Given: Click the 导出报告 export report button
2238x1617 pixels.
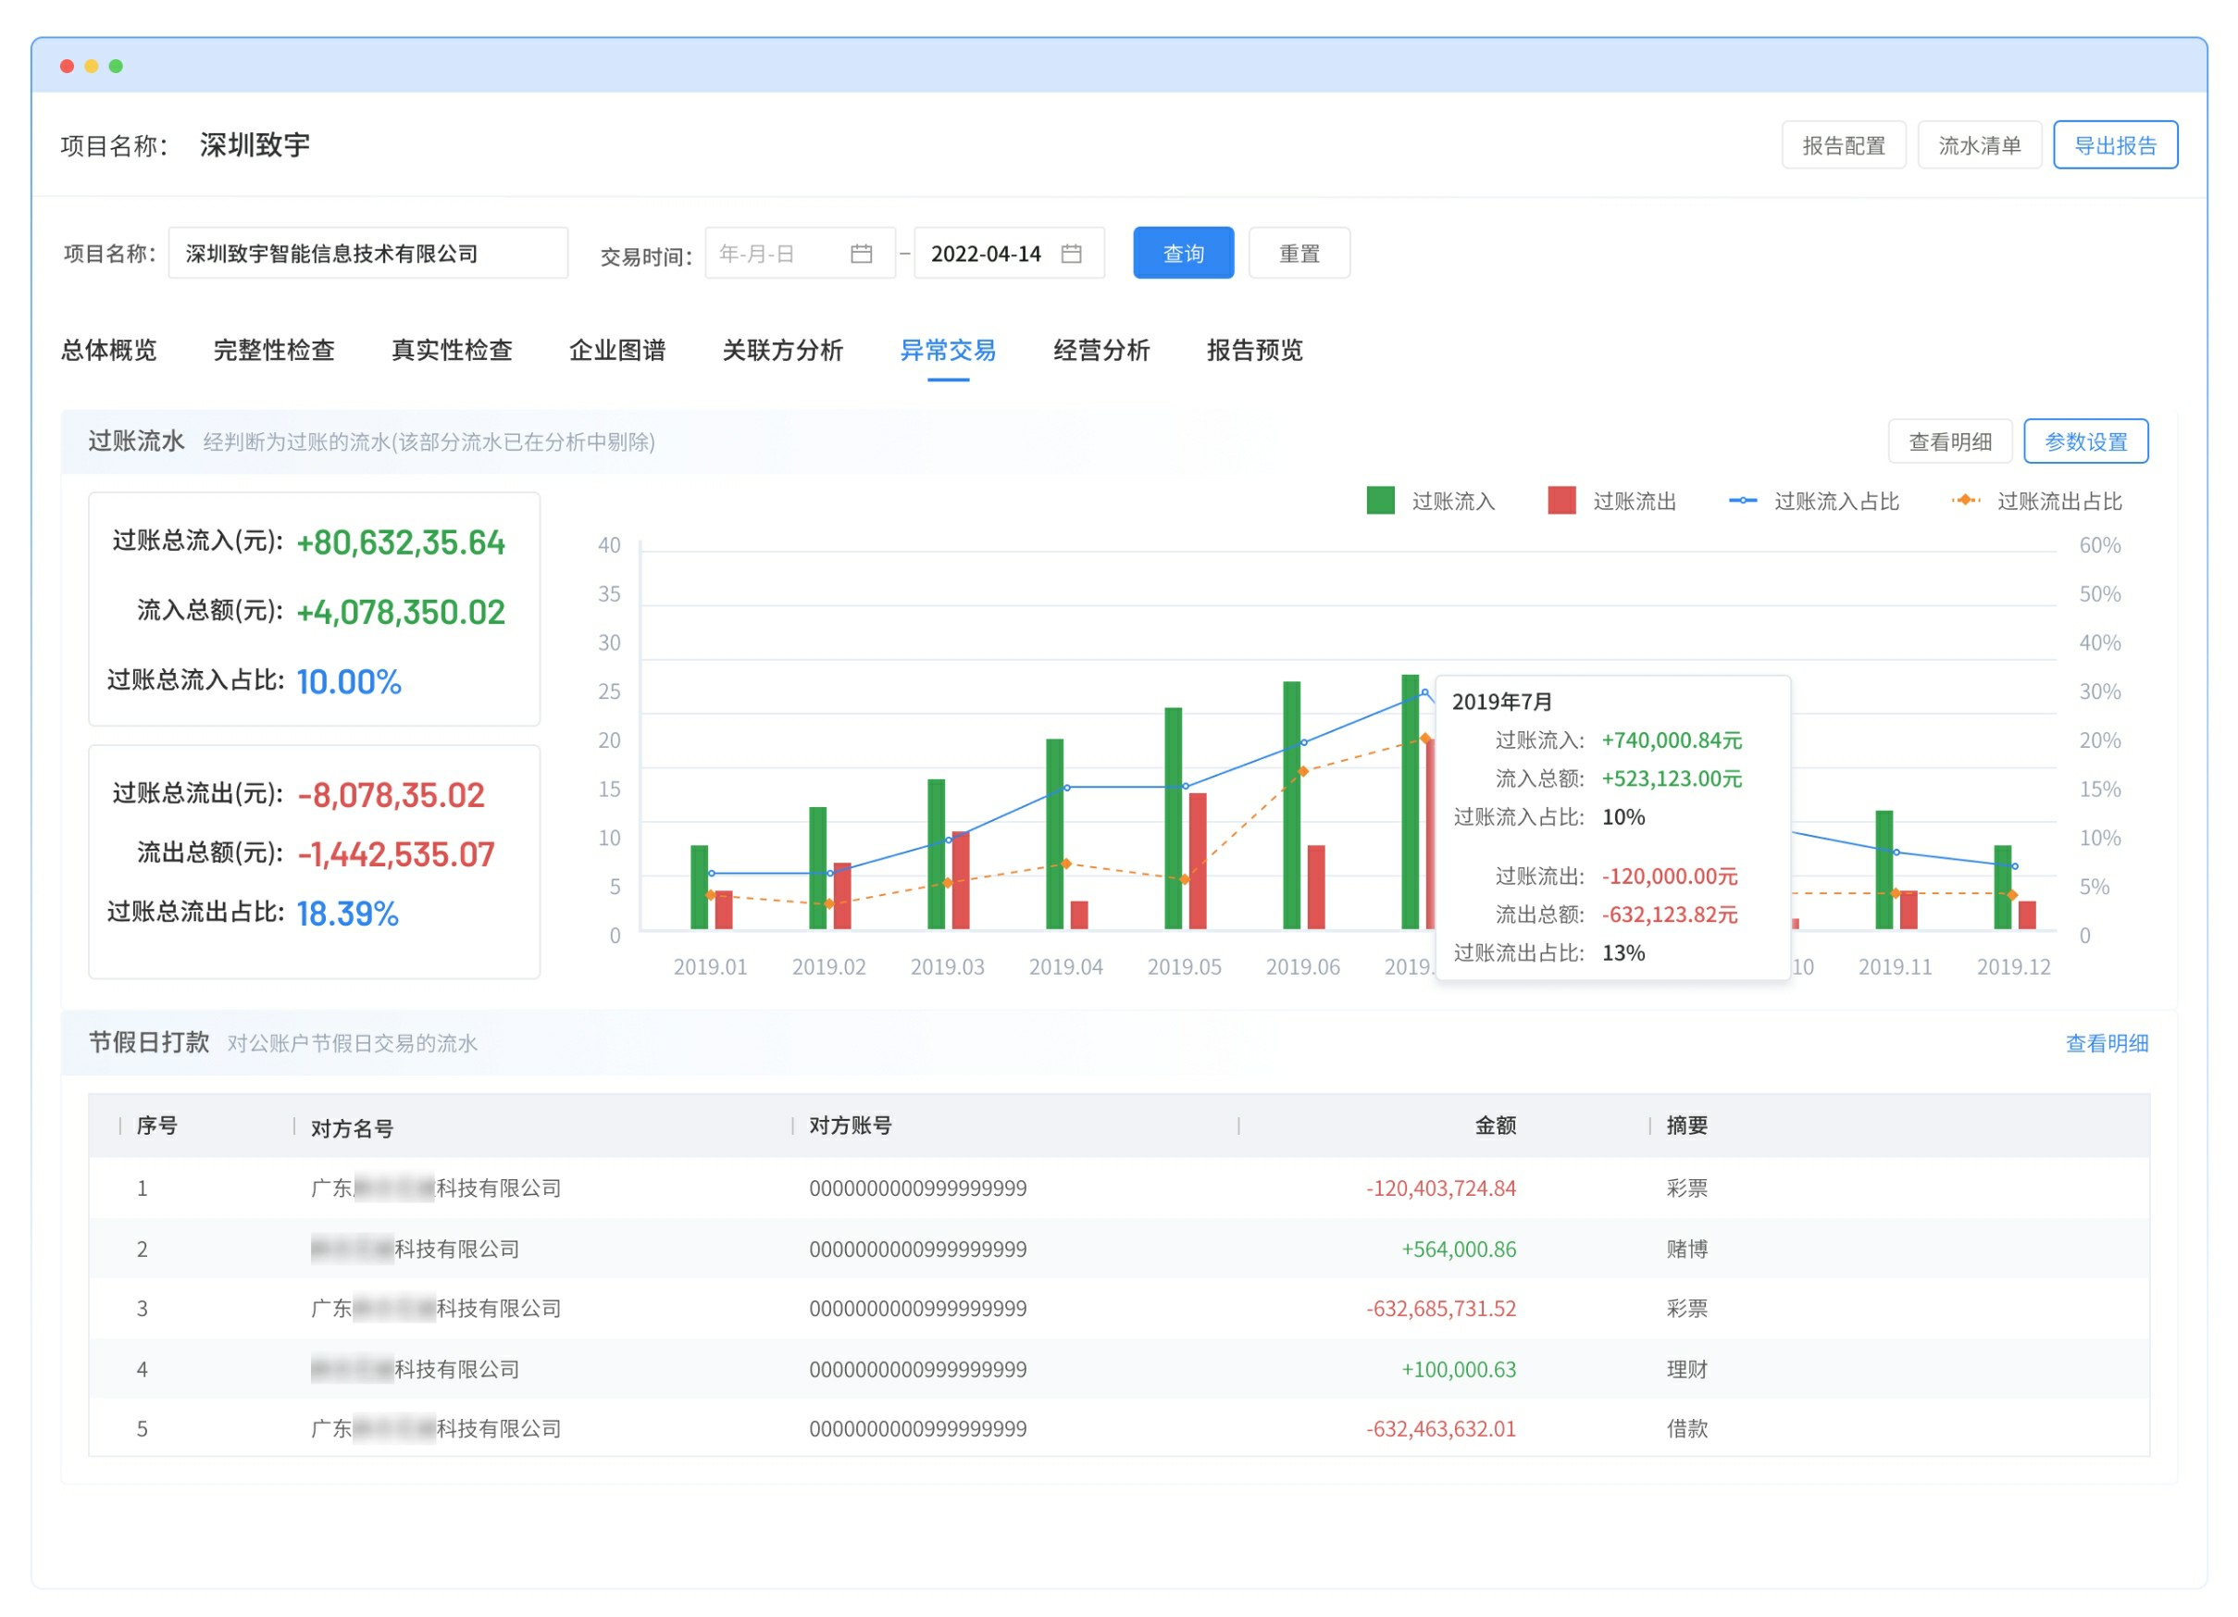Looking at the screenshot, I should [x=2116, y=145].
